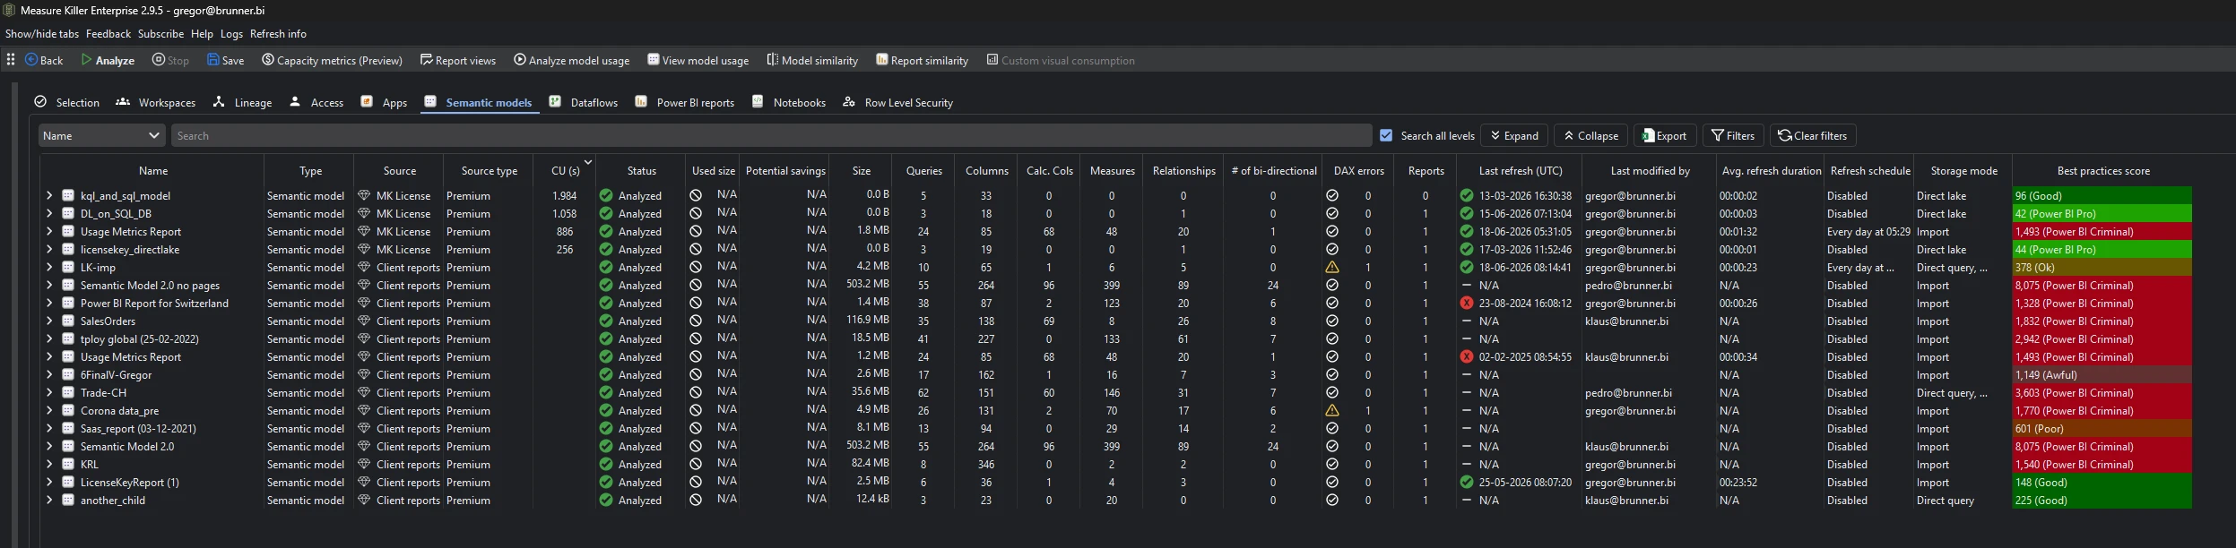
Task: Toggle Search all levels checkbox
Action: pos(1386,135)
